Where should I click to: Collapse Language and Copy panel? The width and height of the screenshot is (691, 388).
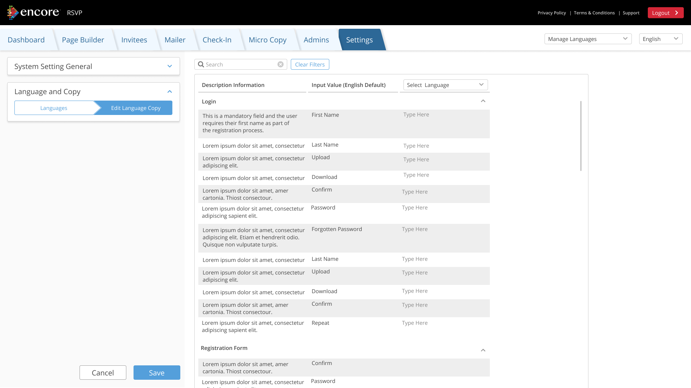point(170,92)
